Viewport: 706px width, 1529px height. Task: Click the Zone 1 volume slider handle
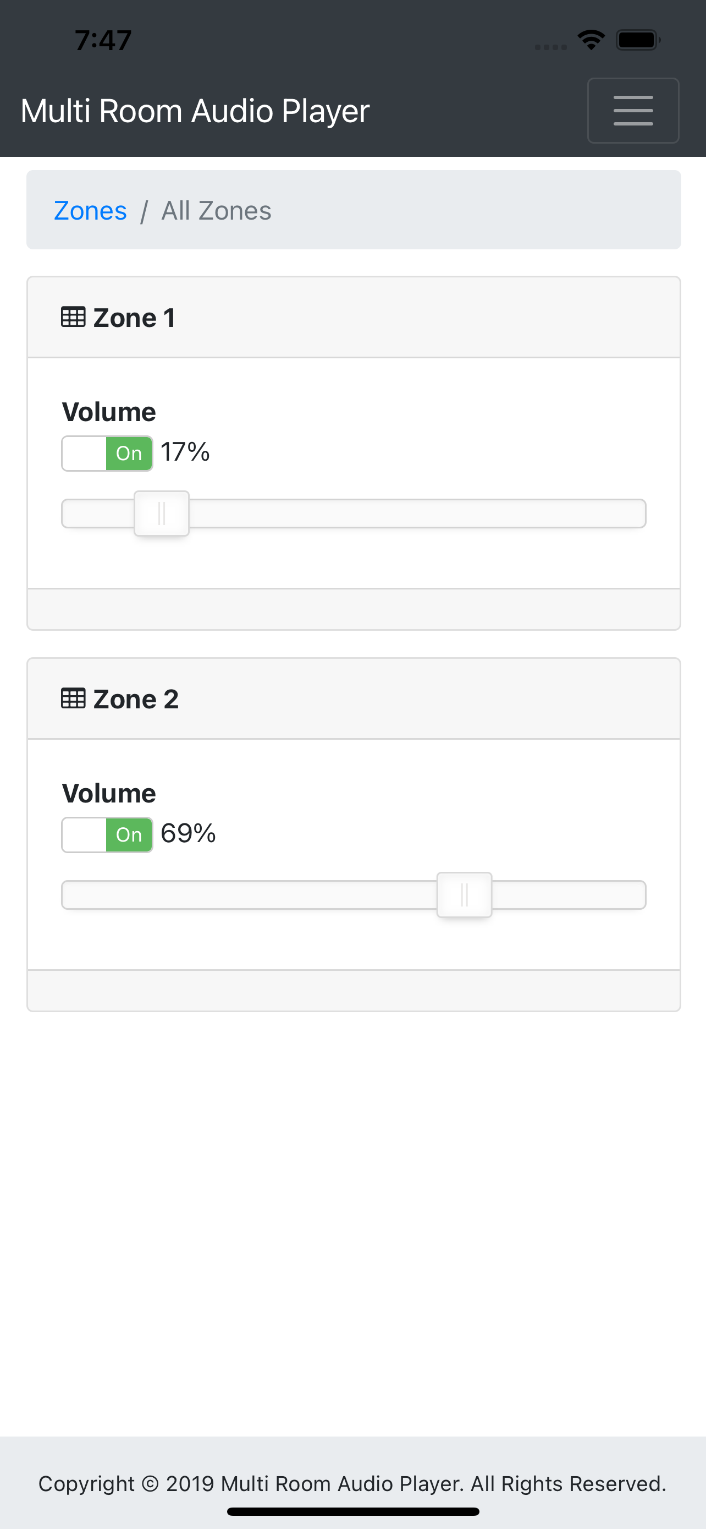tap(162, 514)
